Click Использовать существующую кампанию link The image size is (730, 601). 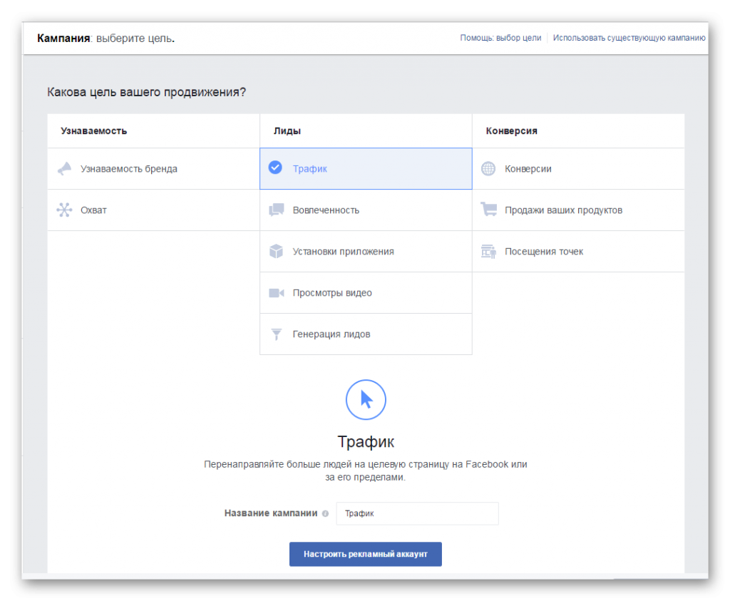(x=629, y=38)
